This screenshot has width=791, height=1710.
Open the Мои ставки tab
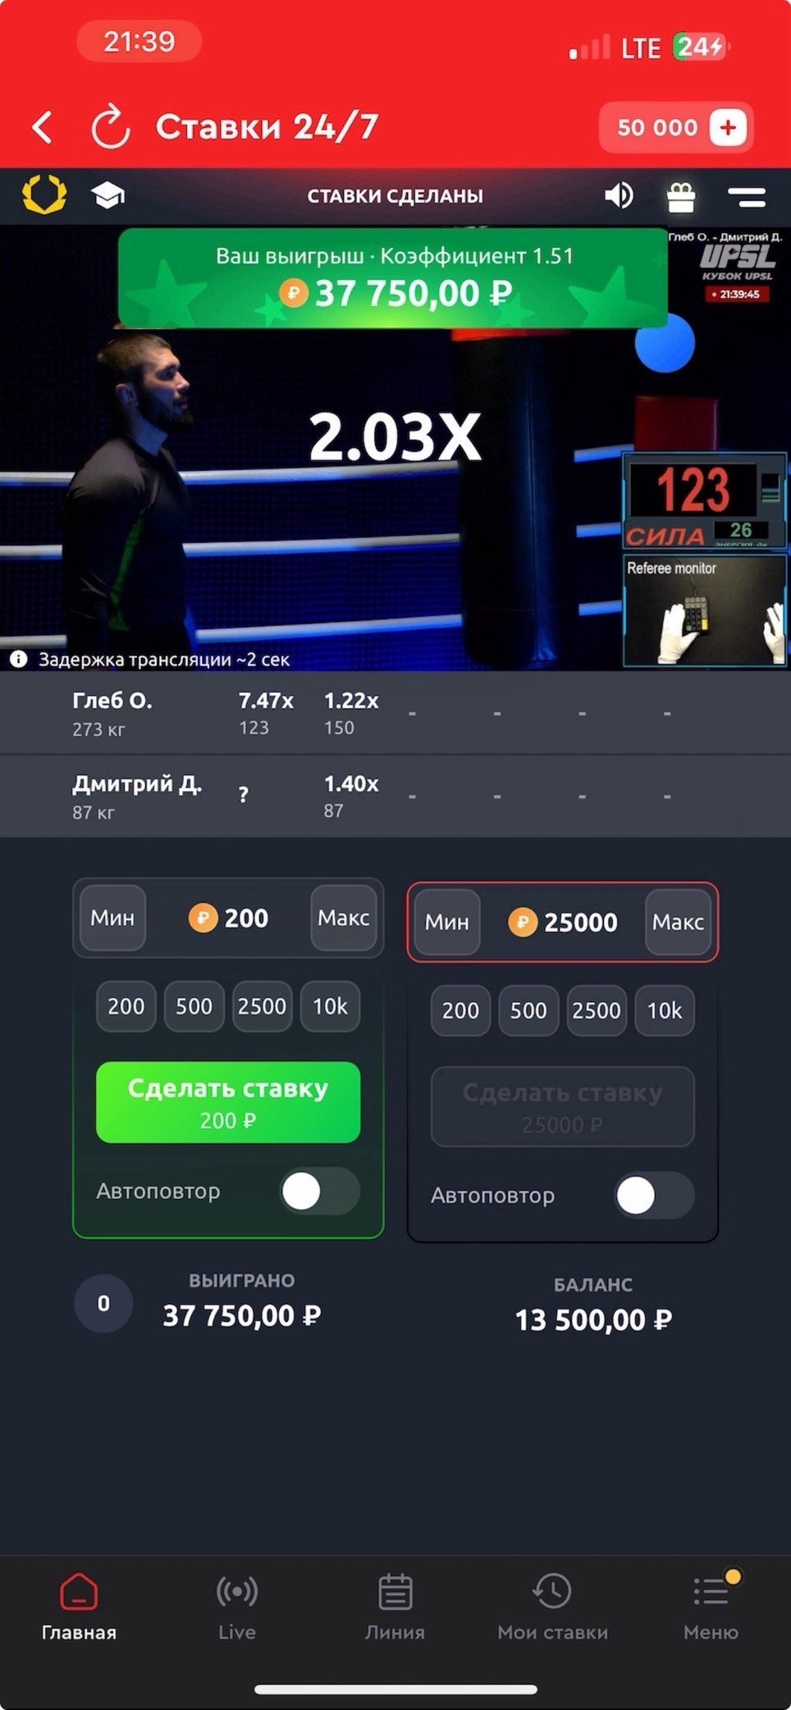553,1607
